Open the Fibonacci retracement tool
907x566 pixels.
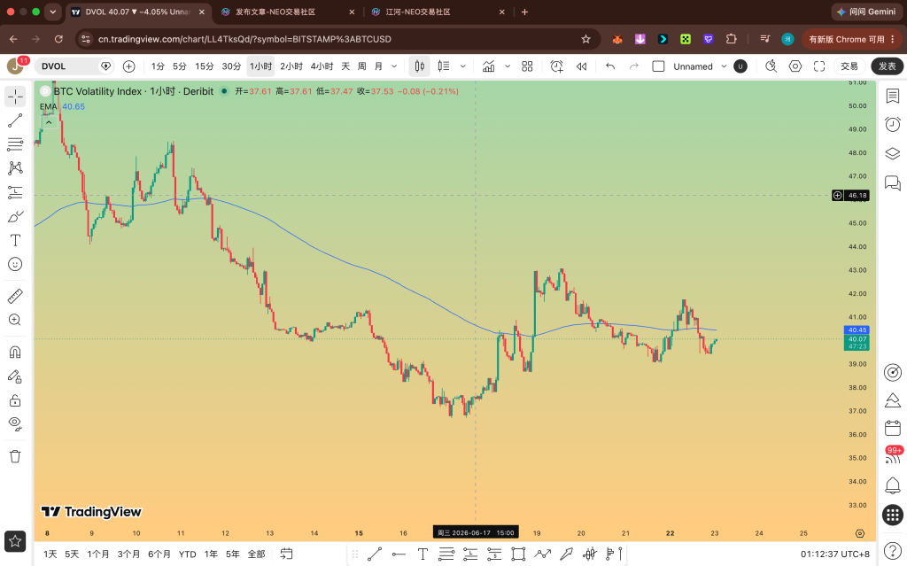tap(15, 144)
